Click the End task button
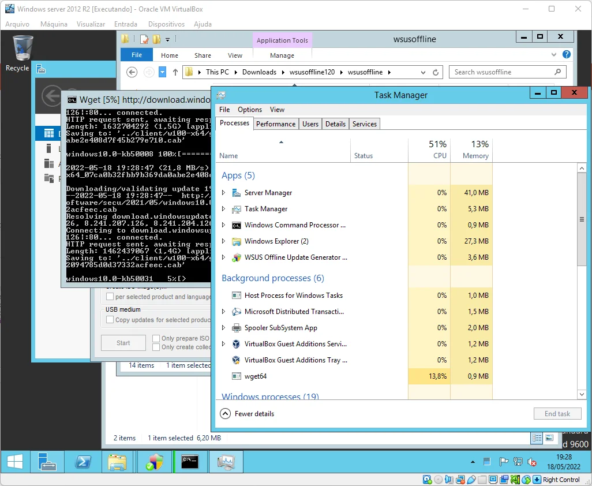Screen dimensions: 592x486 [557, 414]
